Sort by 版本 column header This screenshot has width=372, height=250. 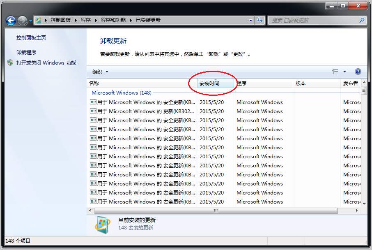tap(317, 83)
